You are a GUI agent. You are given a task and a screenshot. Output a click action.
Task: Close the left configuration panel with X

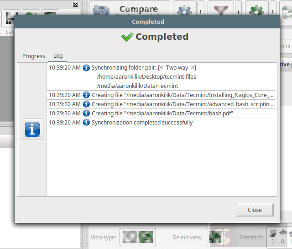[x=75, y=4]
